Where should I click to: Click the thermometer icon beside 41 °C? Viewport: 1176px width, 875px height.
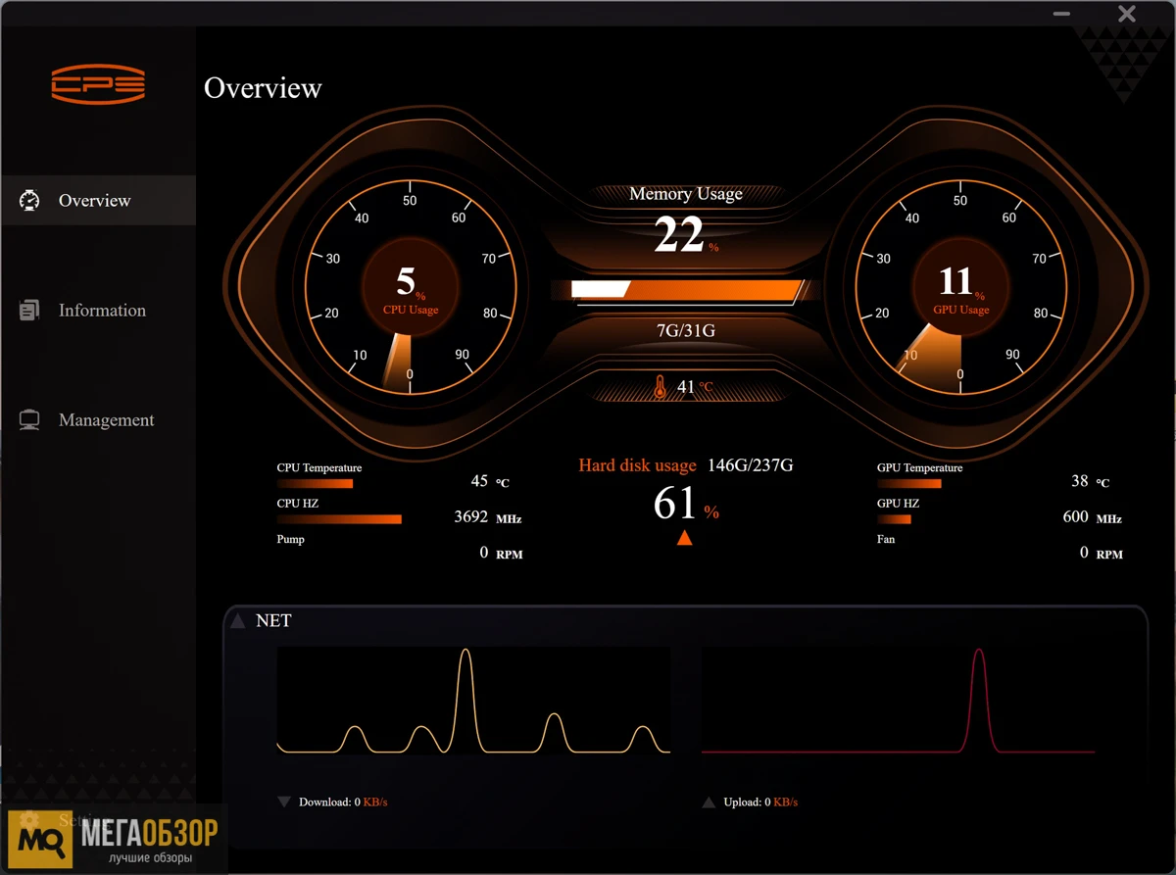661,387
